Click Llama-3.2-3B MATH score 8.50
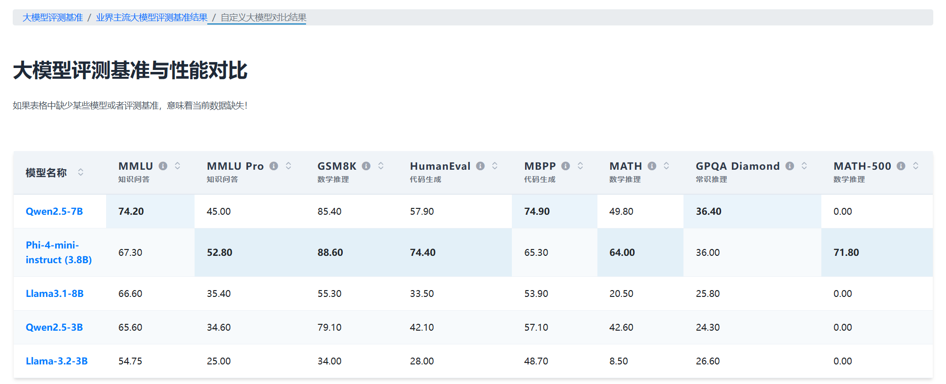 point(618,361)
